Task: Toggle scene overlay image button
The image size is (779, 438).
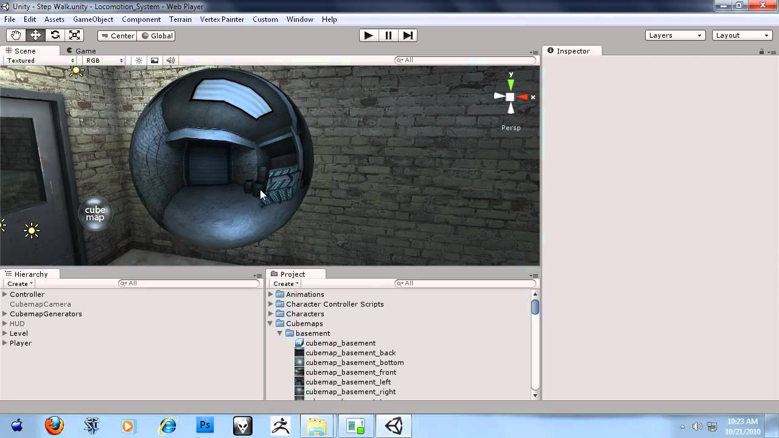Action: click(155, 60)
